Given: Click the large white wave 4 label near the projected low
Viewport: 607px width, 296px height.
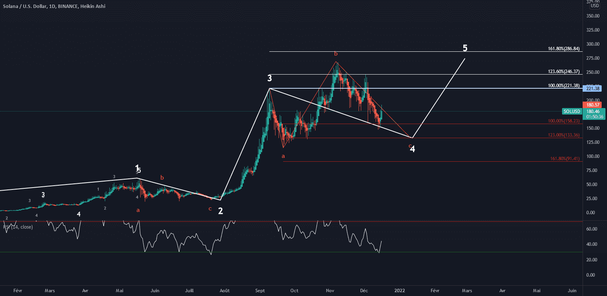Looking at the screenshot, I should (x=413, y=149).
